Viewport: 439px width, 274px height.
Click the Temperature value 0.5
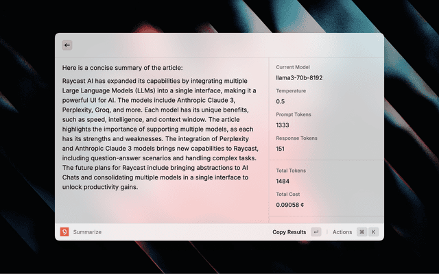pyautogui.click(x=281, y=101)
